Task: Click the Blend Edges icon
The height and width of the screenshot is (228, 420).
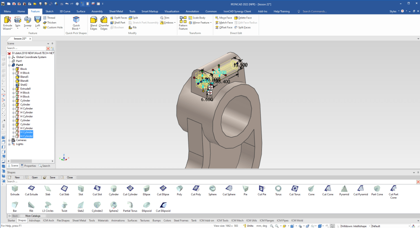Action: pyautogui.click(x=94, y=23)
